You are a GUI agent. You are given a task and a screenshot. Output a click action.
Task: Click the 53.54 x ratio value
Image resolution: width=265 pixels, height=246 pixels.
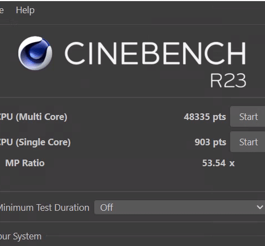[219, 163]
